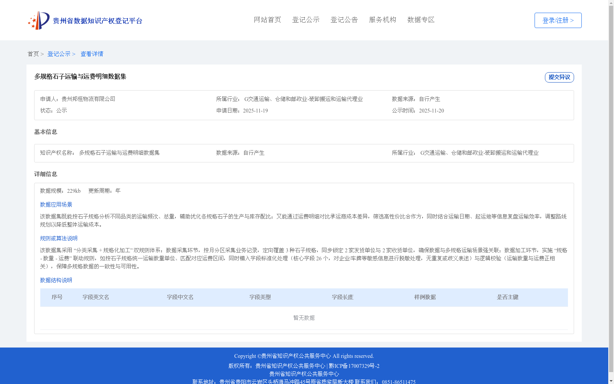Click the scrollbar down arrow

(x=611, y=381)
